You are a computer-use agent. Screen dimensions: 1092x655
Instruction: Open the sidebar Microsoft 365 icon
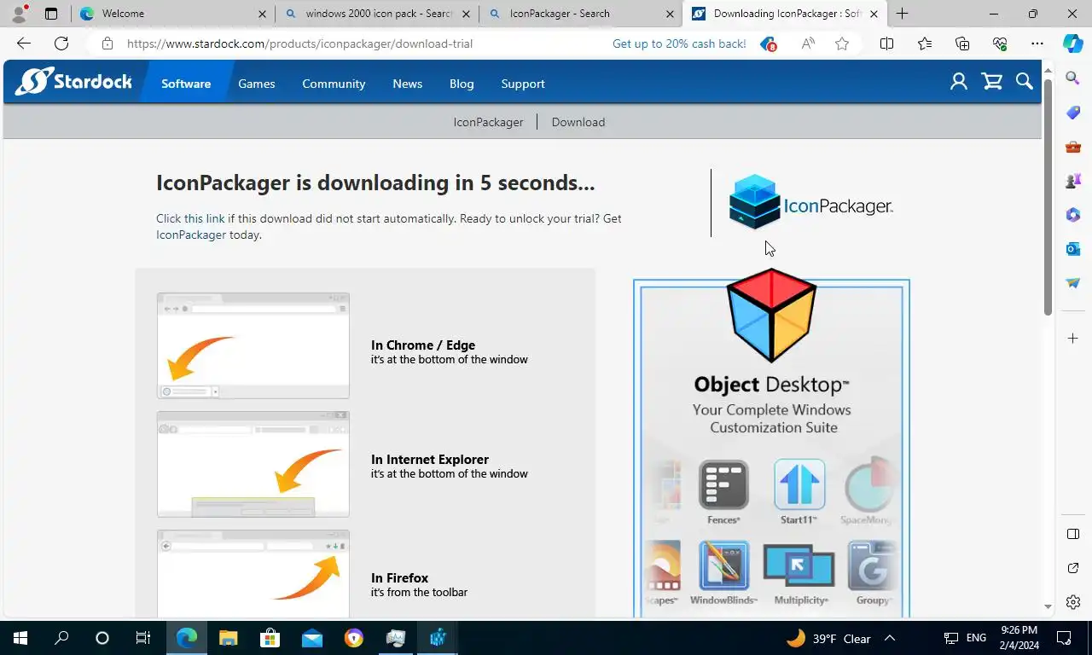pyautogui.click(x=1073, y=215)
